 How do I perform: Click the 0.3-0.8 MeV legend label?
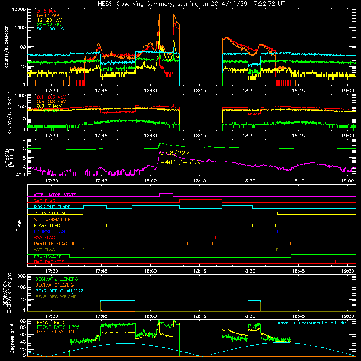(51, 102)
